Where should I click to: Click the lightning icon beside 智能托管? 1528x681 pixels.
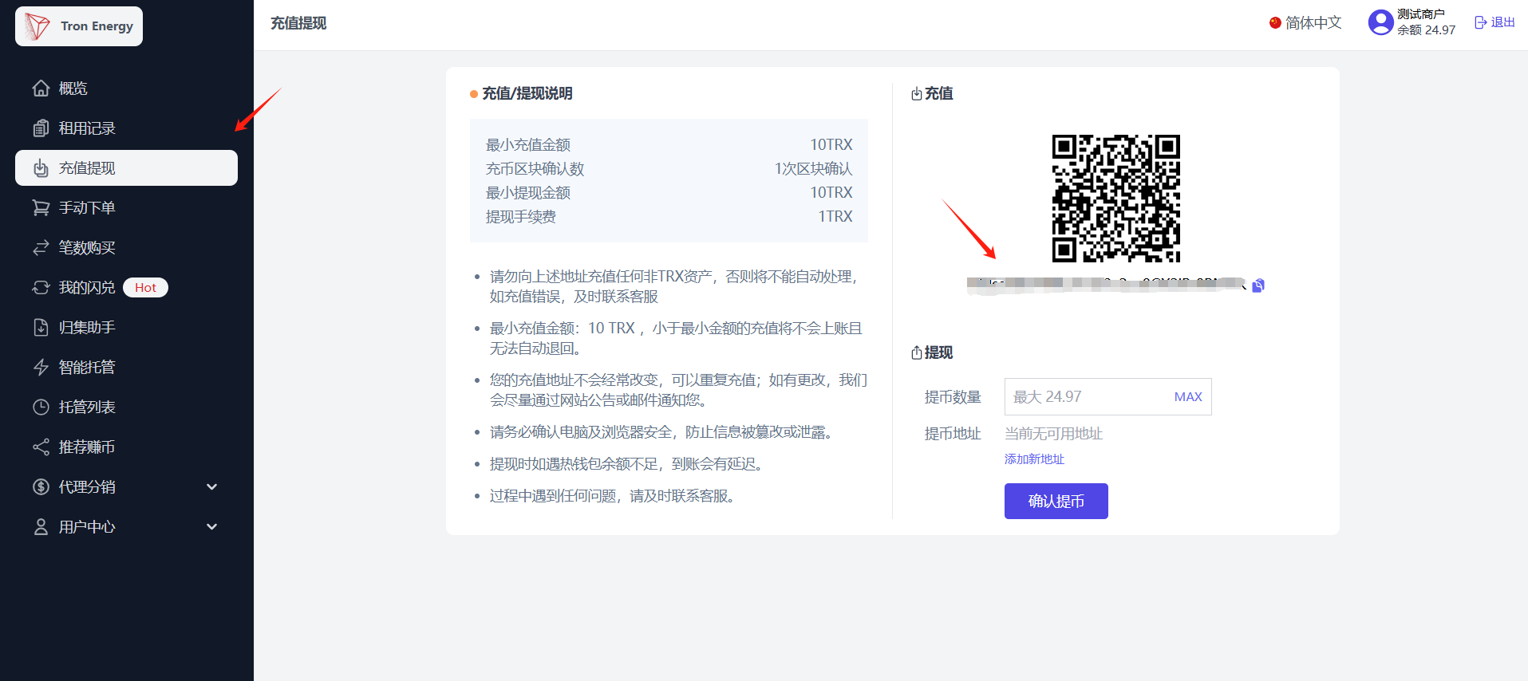pos(41,368)
